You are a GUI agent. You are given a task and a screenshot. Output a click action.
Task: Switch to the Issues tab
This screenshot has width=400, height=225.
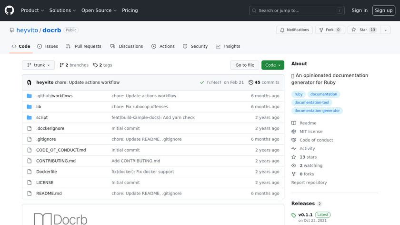(x=48, y=46)
